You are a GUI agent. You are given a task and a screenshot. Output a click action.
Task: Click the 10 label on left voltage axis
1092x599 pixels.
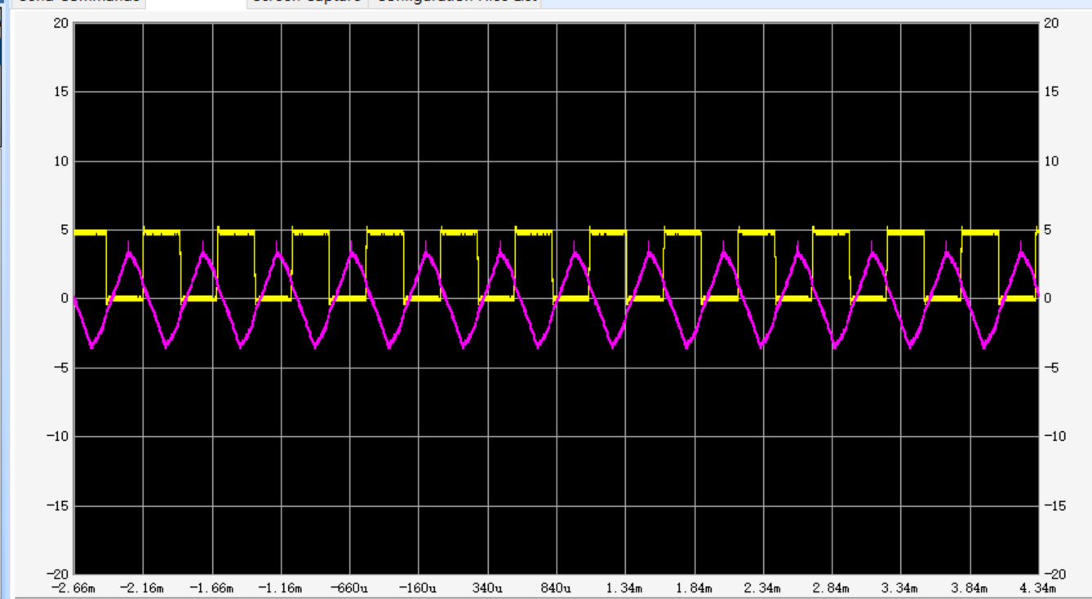(61, 161)
